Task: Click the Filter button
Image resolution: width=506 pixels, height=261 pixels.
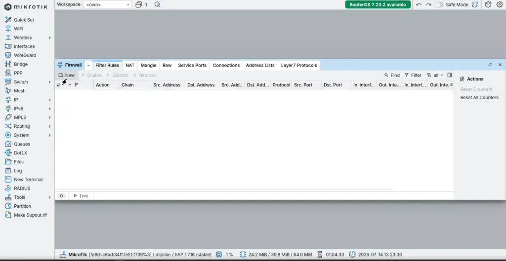Action: 413,75
